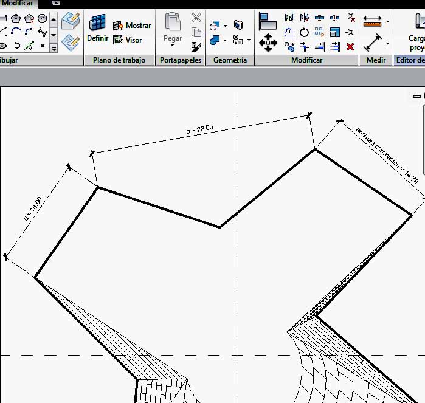Click the red Delete X icon
Viewport: 425px width, 403px height.
pyautogui.click(x=350, y=46)
